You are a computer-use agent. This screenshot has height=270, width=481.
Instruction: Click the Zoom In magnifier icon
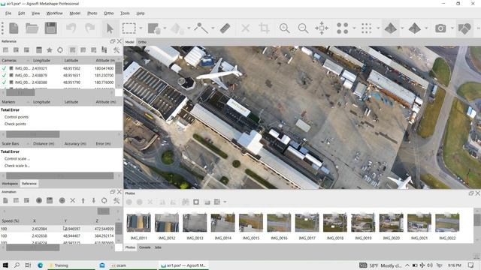pyautogui.click(x=285, y=28)
